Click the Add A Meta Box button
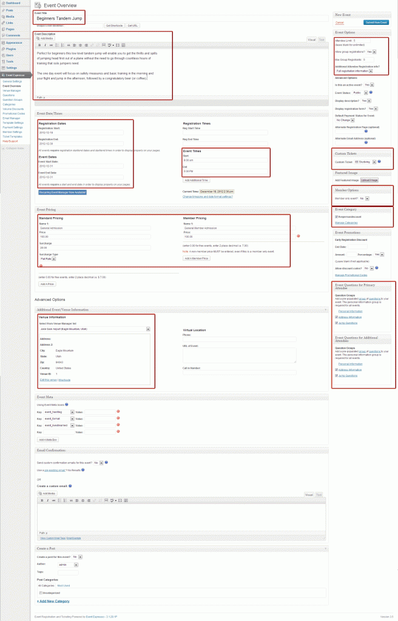Image resolution: width=398 pixels, height=621 pixels. tap(48, 440)
